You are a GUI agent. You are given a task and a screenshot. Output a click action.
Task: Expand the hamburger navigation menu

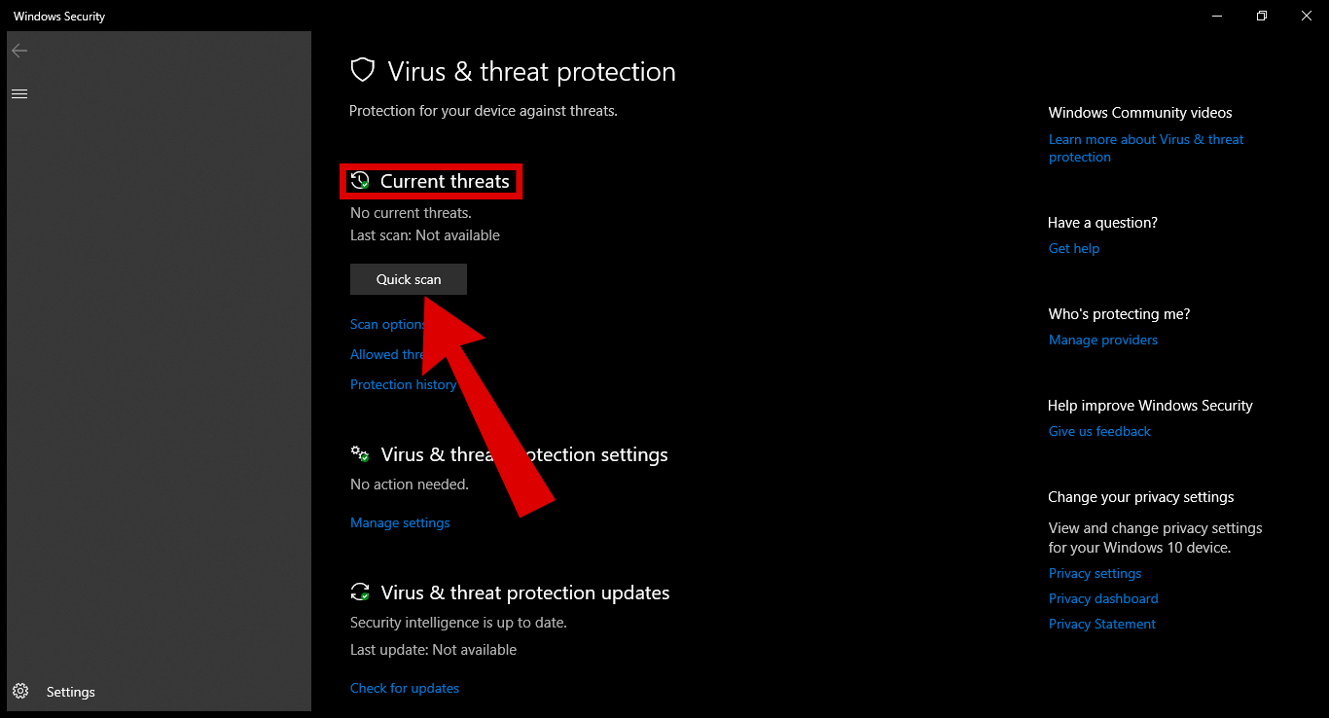(x=18, y=93)
